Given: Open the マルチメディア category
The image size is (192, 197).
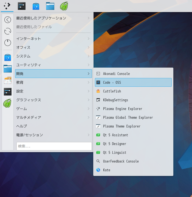Looking at the screenshot, I should pyautogui.click(x=53, y=117).
